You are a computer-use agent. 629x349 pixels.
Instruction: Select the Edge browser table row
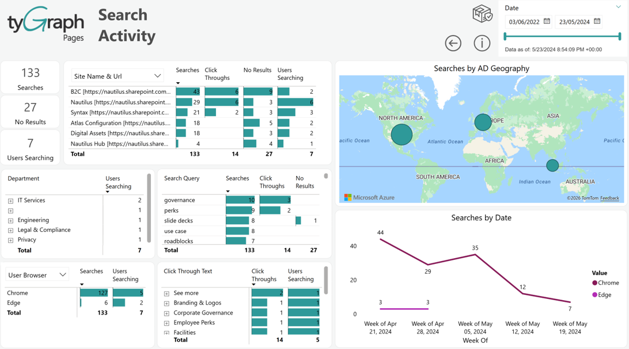click(x=75, y=303)
